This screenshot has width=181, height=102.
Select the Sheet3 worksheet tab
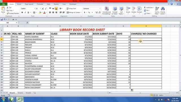pyautogui.click(x=28, y=93)
